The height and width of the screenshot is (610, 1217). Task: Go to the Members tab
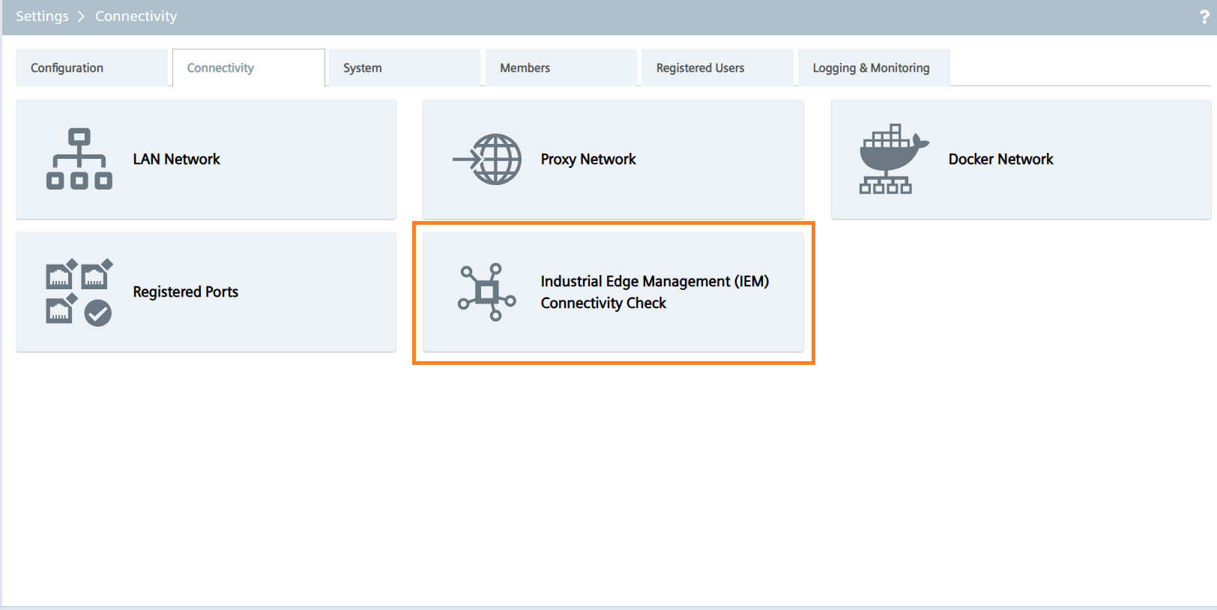[x=525, y=68]
